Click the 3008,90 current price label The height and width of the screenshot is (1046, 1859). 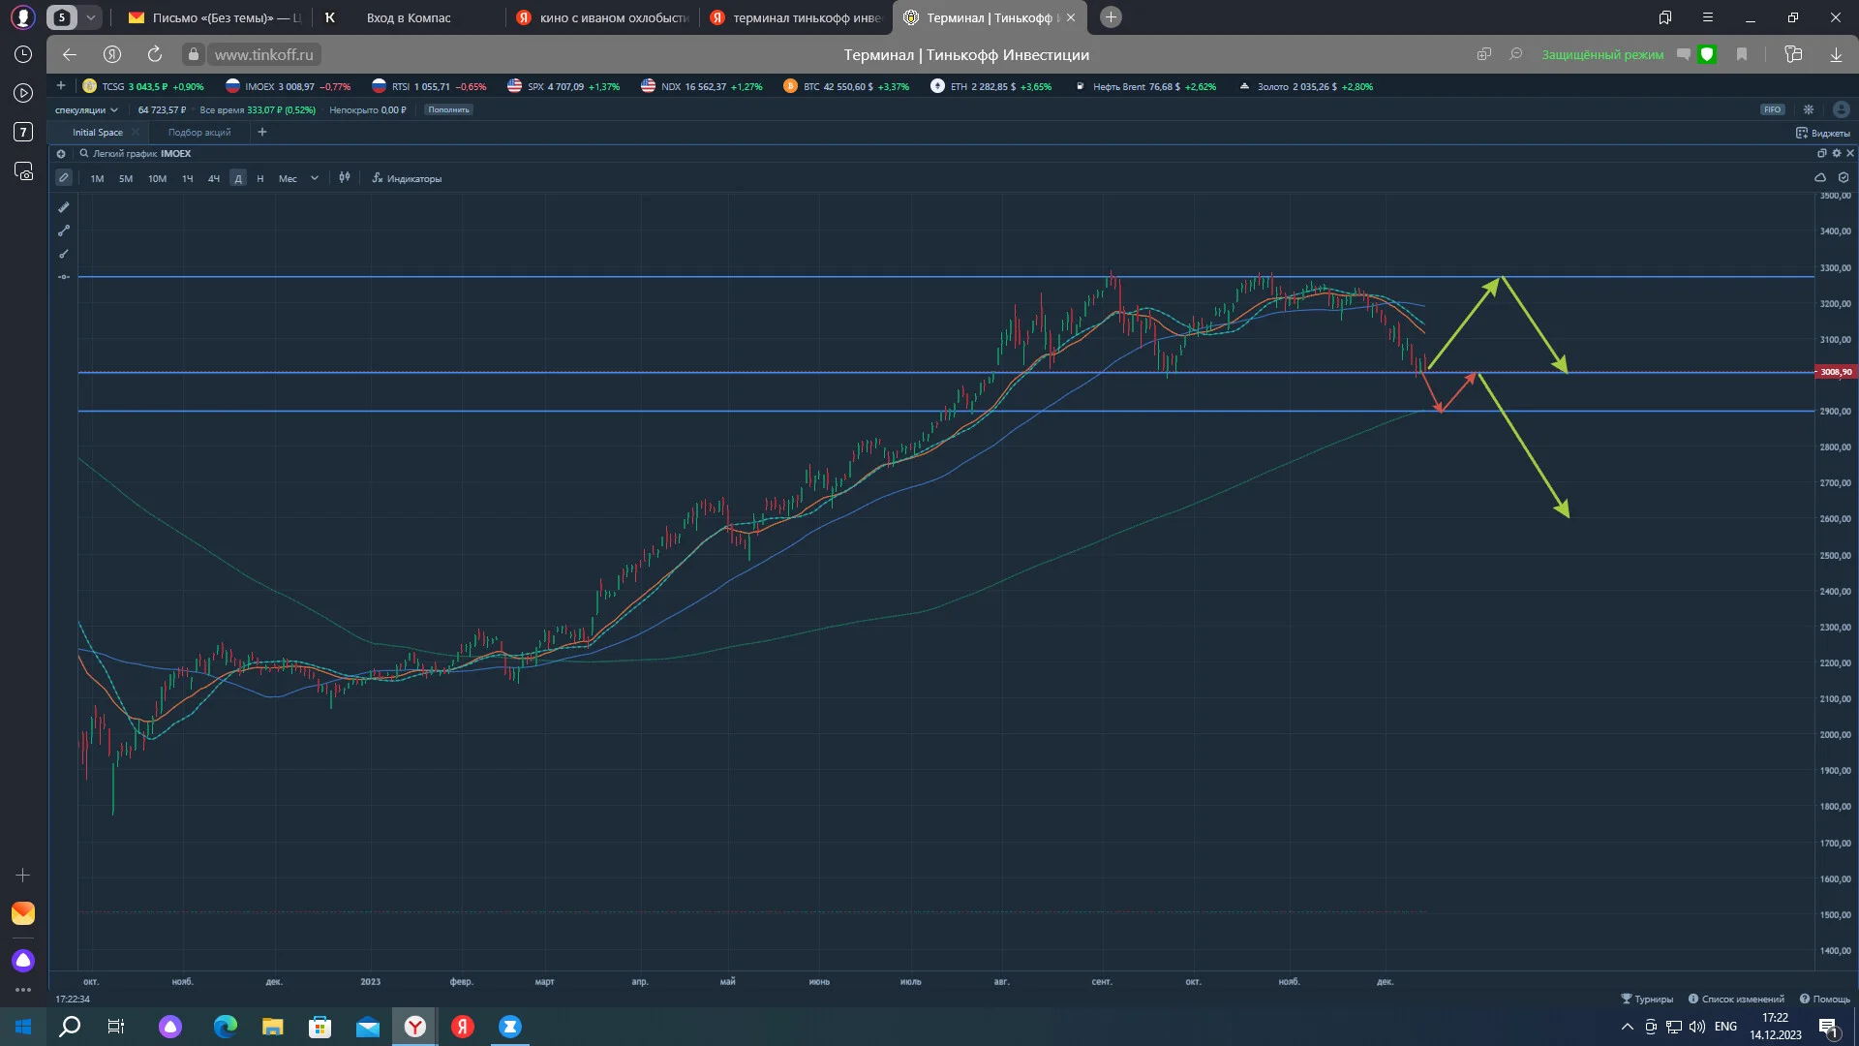pos(1836,372)
